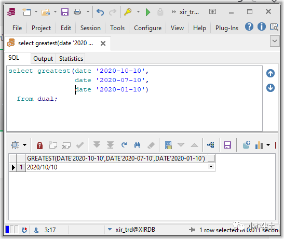This screenshot has height=239, width=284.
Task: Toggle the Single Record view icon
Action: click(x=168, y=145)
